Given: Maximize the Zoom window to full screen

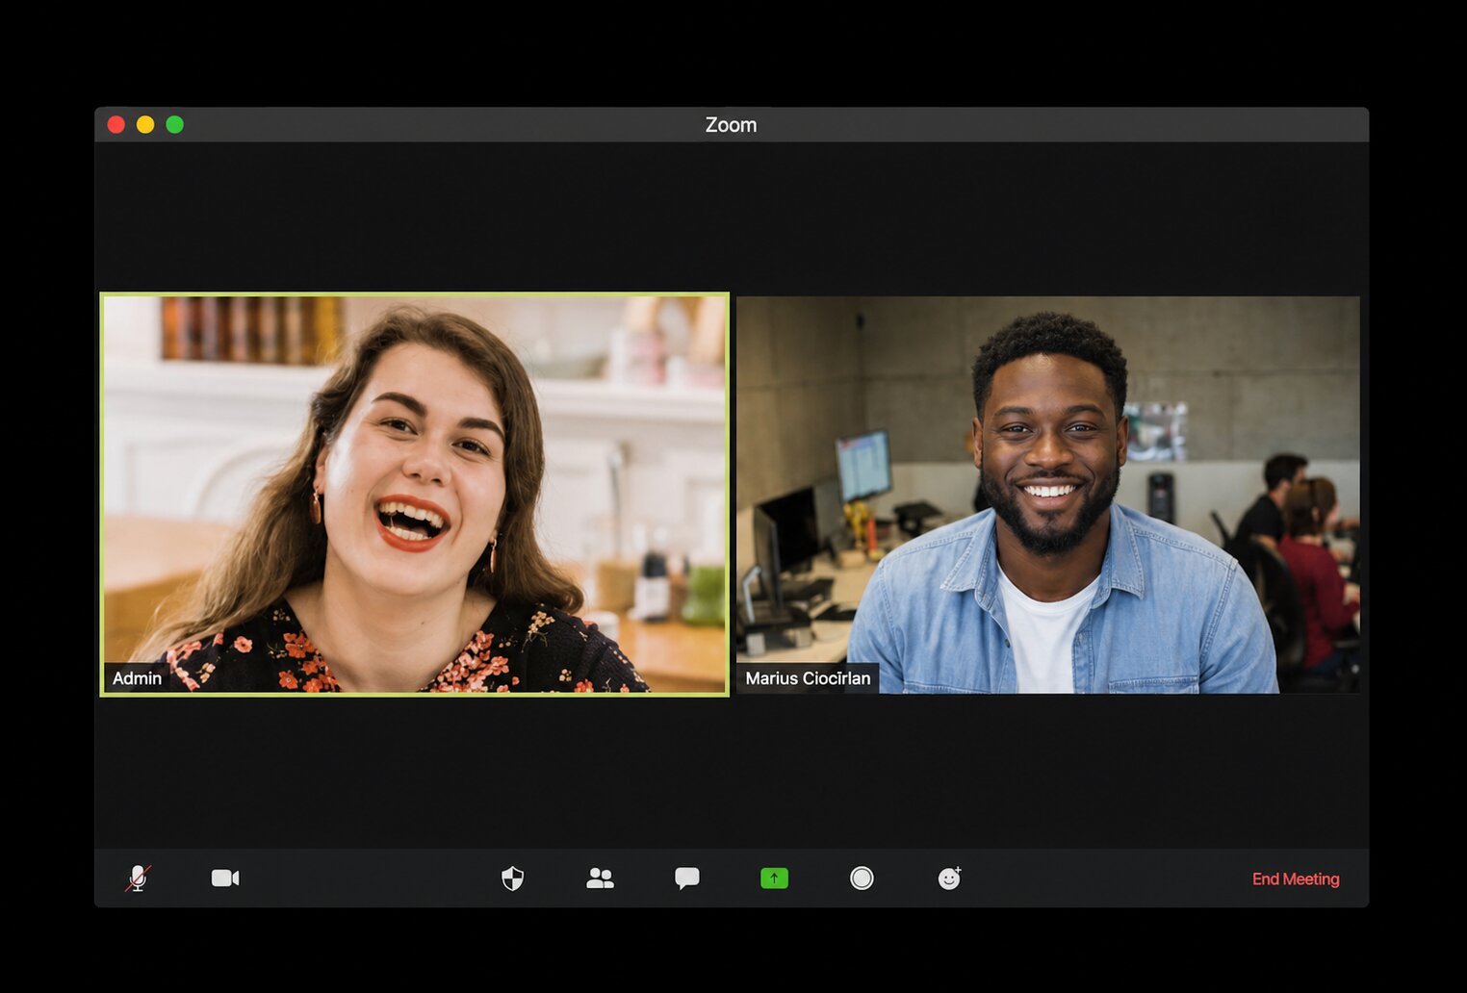Looking at the screenshot, I should coord(174,124).
